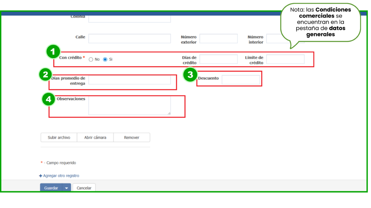Focus the Calle text field
Image resolution: width=371 pixels, height=208 pixels.
tap(129, 39)
